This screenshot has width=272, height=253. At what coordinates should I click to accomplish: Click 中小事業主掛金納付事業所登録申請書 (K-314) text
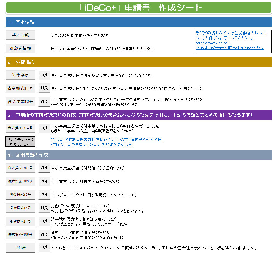(x=105, y=129)
